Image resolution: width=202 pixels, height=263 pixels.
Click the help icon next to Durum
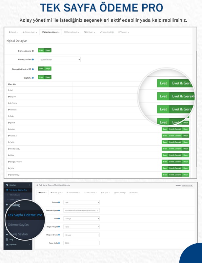(59, 202)
